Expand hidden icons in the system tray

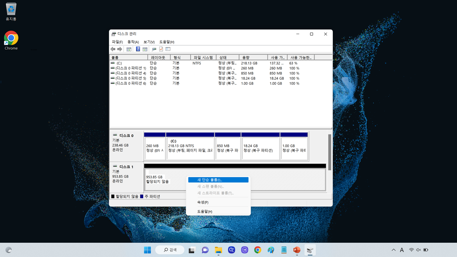pyautogui.click(x=393, y=250)
